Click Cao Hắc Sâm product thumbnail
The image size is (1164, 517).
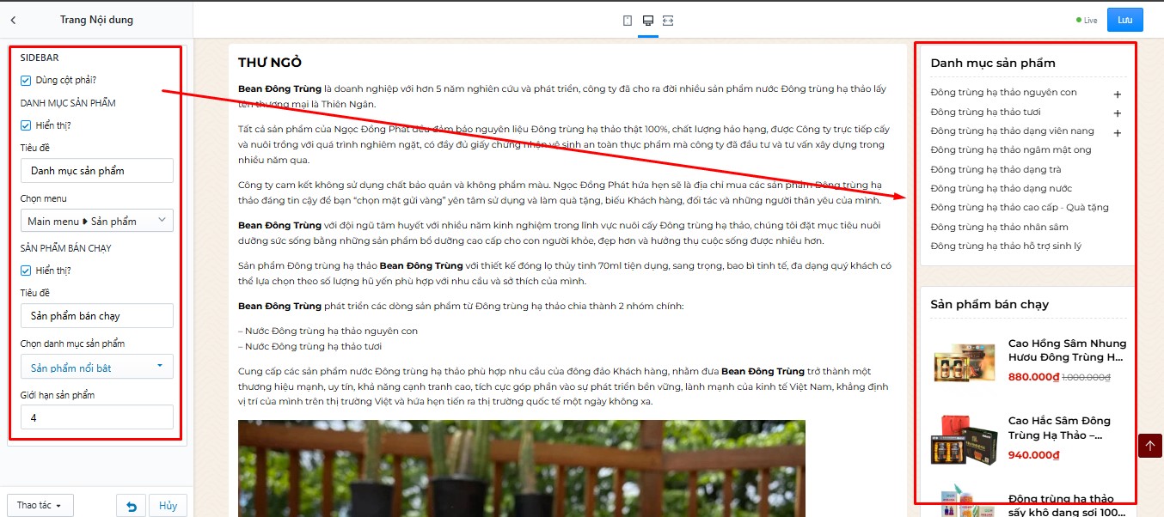tap(964, 440)
